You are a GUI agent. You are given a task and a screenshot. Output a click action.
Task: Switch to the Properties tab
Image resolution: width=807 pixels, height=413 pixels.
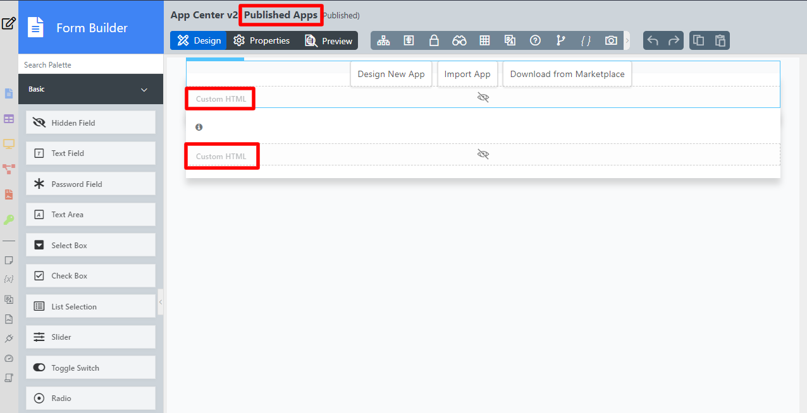point(261,40)
